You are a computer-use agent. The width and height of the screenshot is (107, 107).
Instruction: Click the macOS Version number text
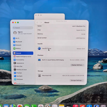tap(81, 49)
